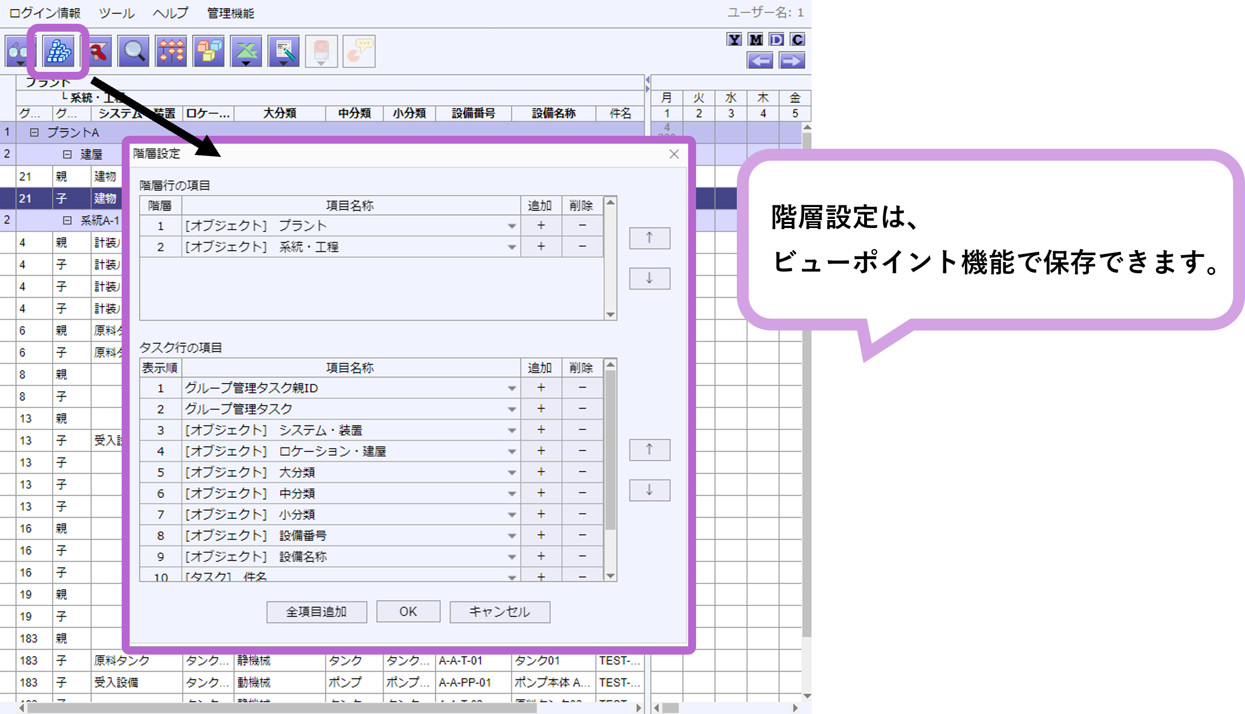Image resolution: width=1245 pixels, height=714 pixels.
Task: Select the タンク01 equipment name cell
Action: (x=553, y=661)
